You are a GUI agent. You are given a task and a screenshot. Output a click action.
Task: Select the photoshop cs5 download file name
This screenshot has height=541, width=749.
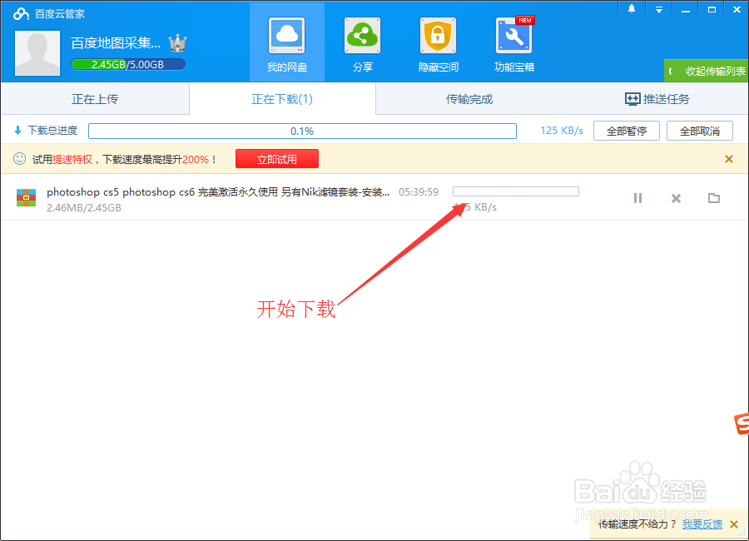coord(218,192)
